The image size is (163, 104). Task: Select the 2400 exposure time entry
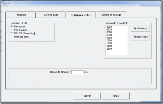click(x=109, y=46)
